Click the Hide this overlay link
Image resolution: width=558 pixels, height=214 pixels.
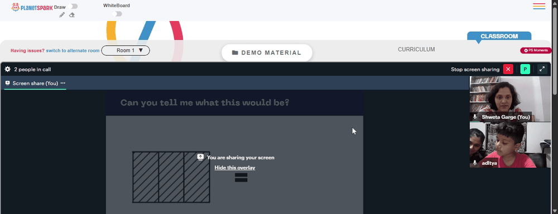pyautogui.click(x=234, y=168)
